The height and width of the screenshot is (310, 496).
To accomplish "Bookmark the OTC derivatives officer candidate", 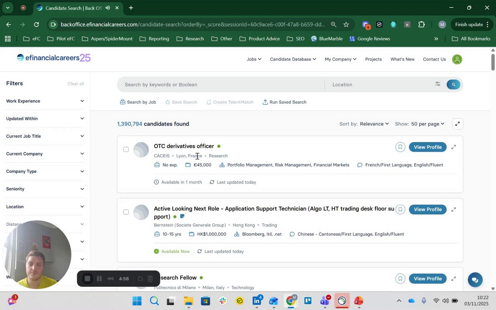I will point(400,147).
